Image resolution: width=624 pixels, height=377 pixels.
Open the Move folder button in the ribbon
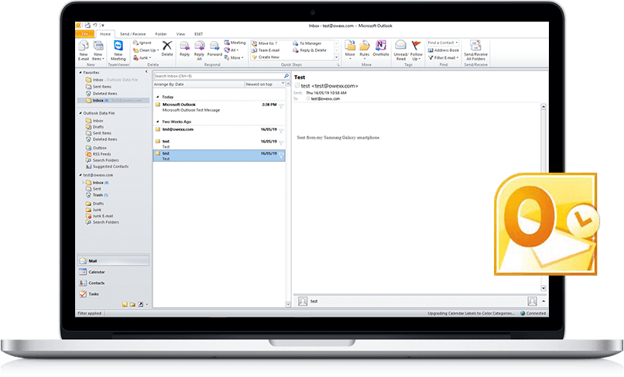pyautogui.click(x=350, y=50)
